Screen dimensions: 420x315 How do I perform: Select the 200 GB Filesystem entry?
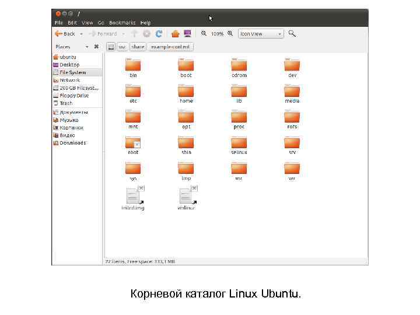tap(78, 88)
